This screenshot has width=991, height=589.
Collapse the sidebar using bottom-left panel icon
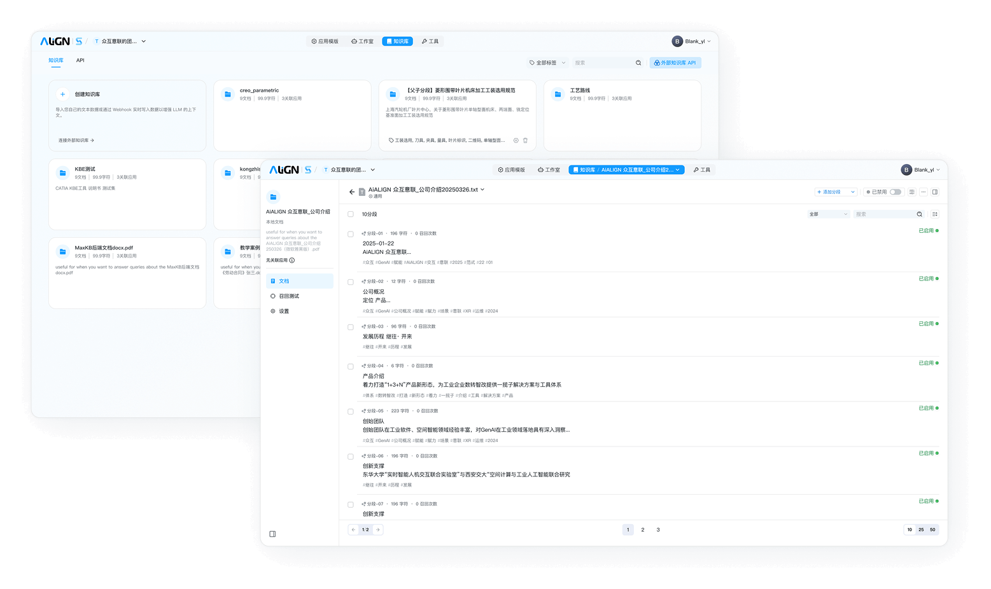[272, 534]
